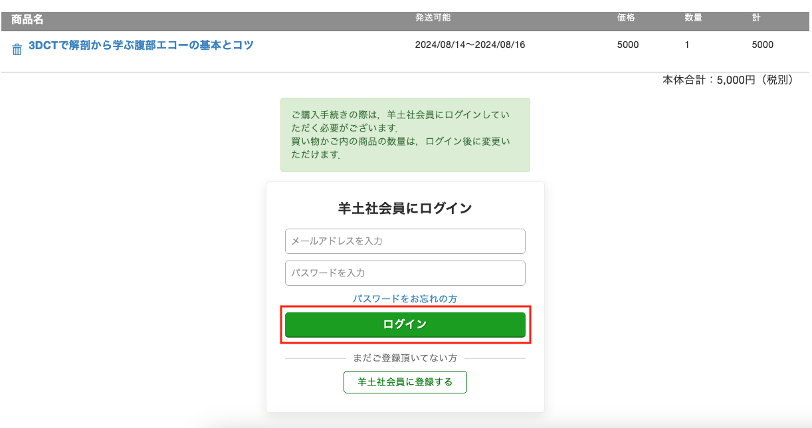Click the 商品名 column header

coord(27,19)
